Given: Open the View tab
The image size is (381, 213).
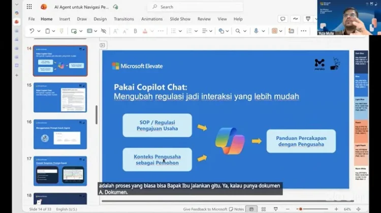Looking at the screenshot, I should click(222, 19).
